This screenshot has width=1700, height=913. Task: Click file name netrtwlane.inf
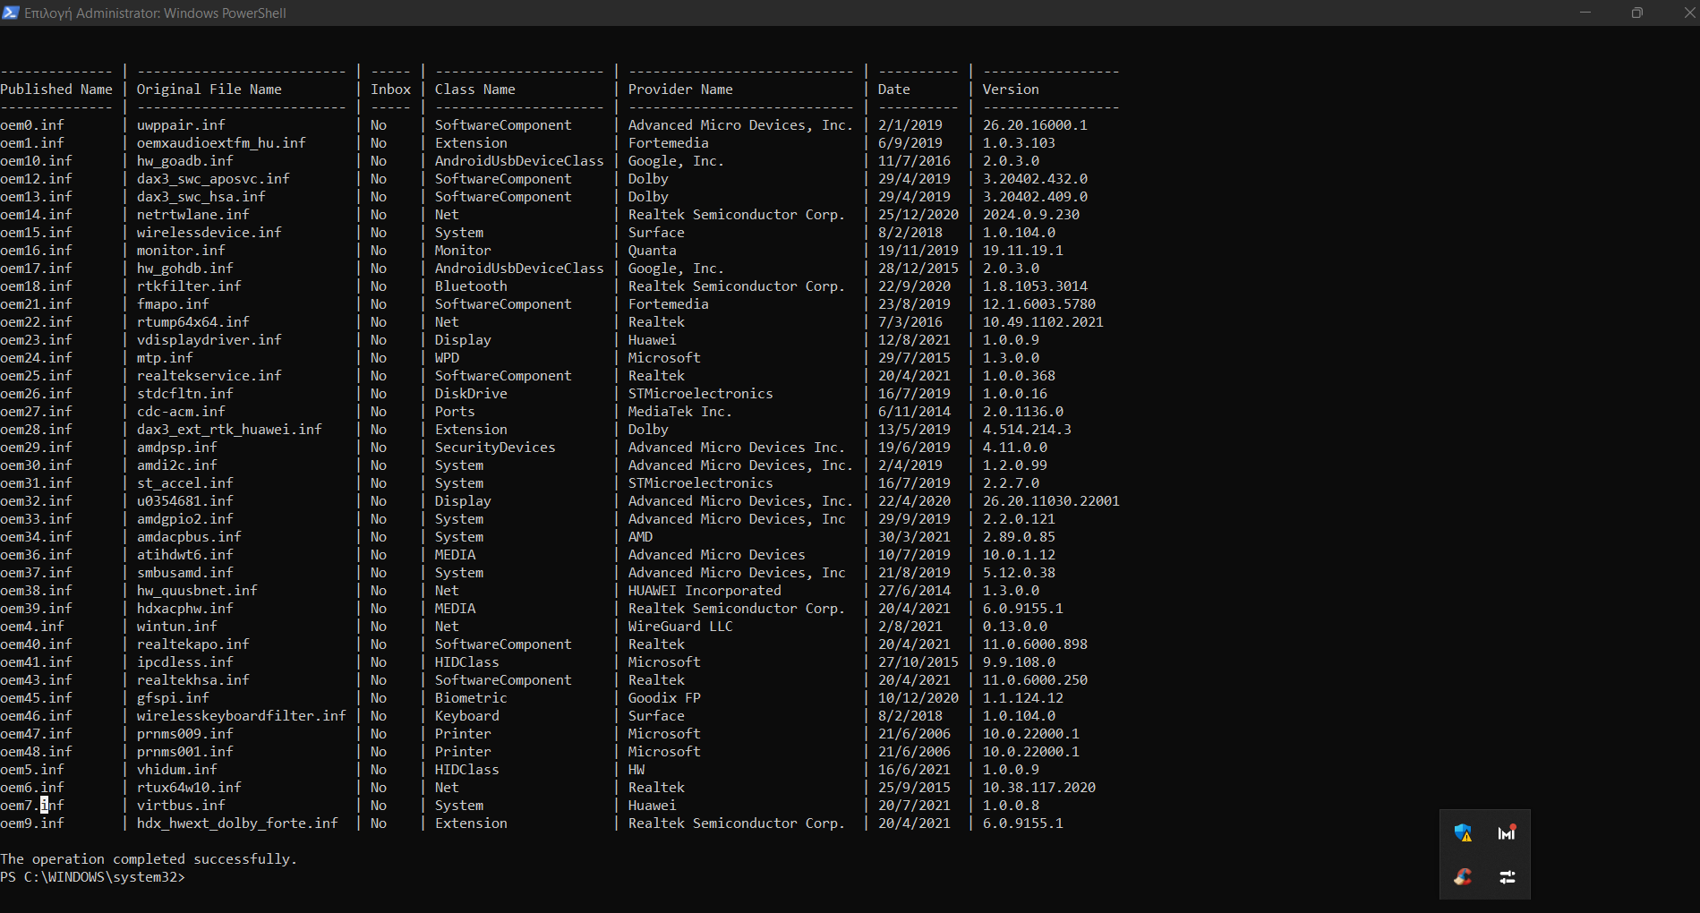point(192,215)
